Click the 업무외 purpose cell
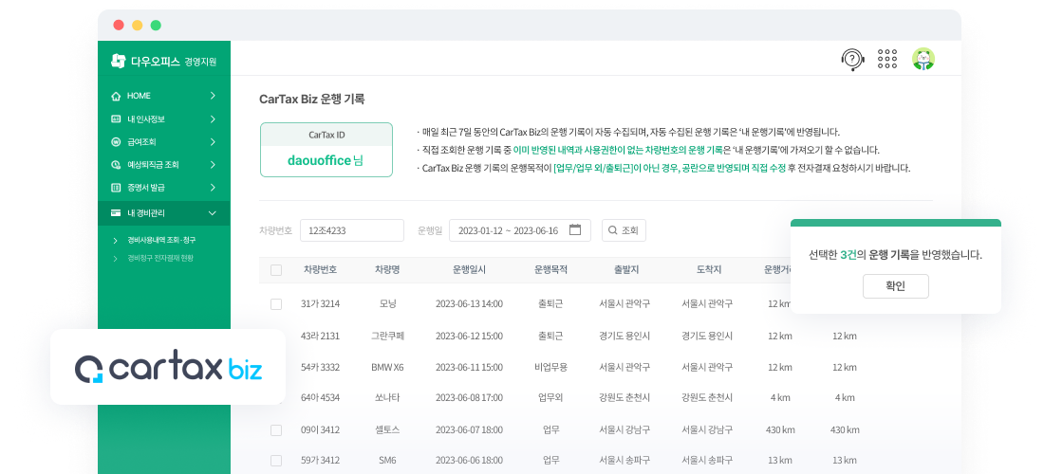The width and height of the screenshot is (1044, 474). (x=550, y=397)
